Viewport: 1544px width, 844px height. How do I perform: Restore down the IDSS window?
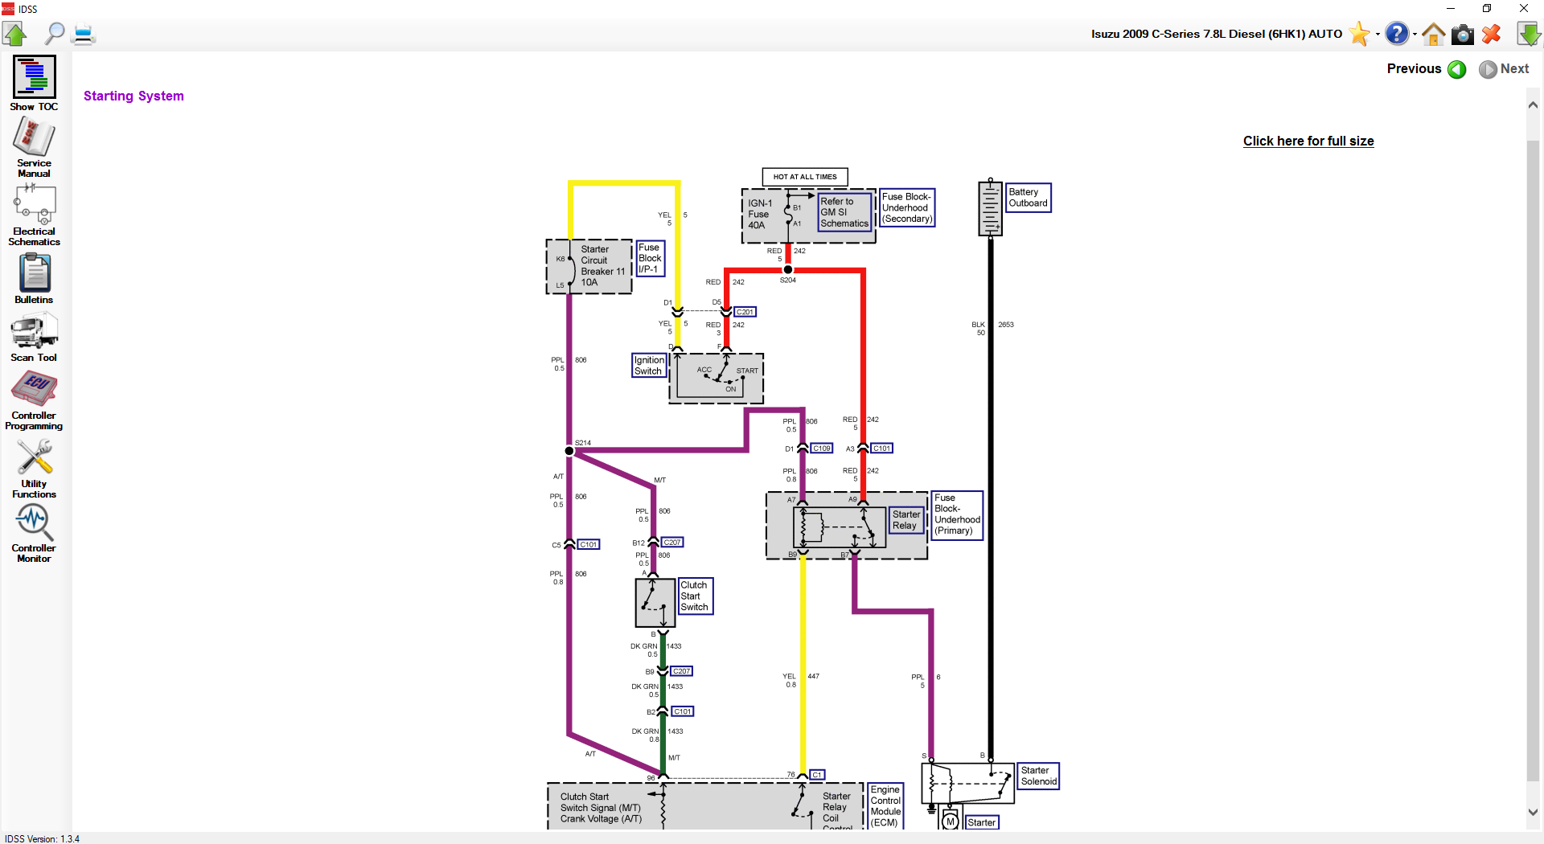(x=1487, y=9)
